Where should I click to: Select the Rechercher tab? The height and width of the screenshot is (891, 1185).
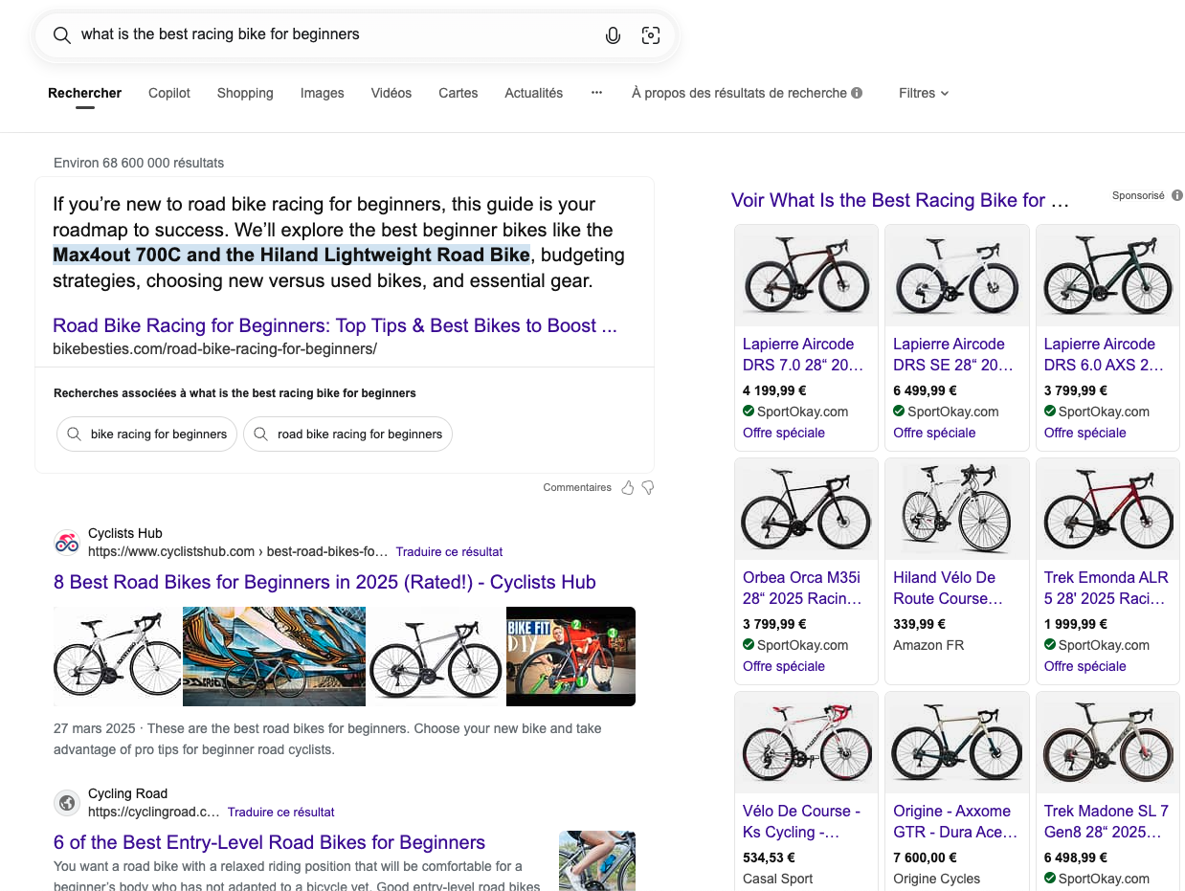coord(85,93)
